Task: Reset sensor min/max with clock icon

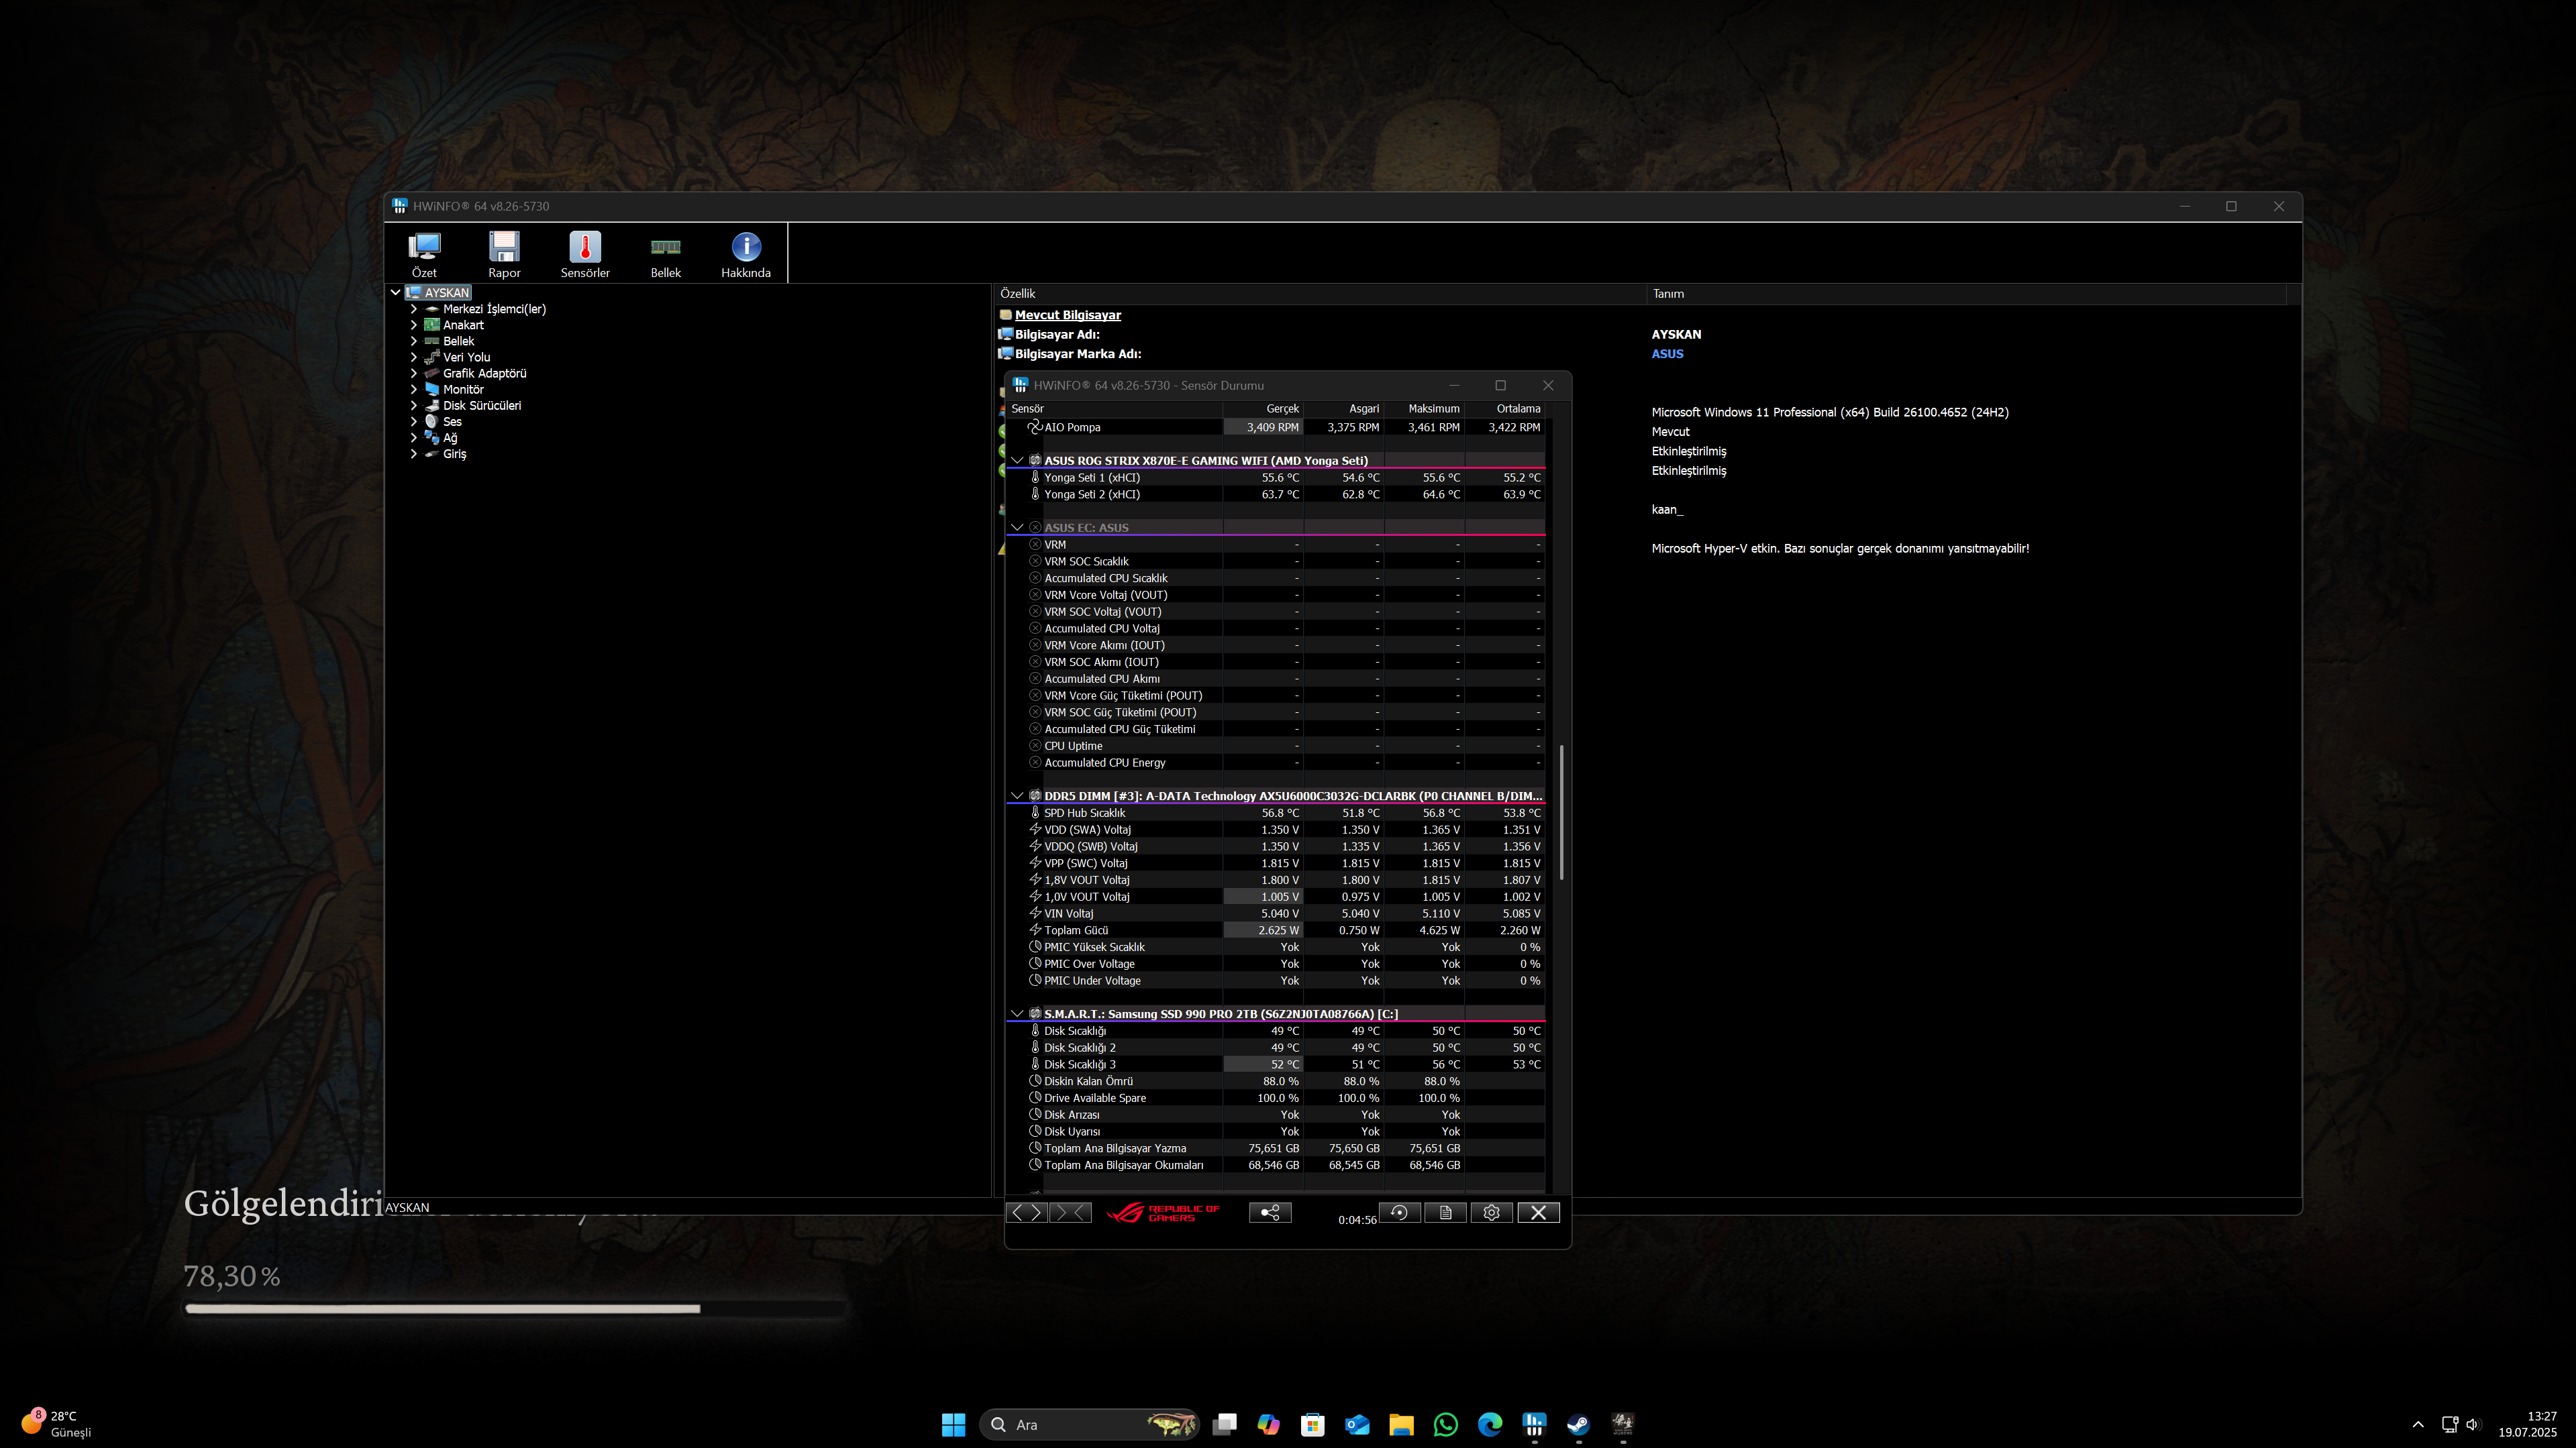Action: pos(1400,1212)
